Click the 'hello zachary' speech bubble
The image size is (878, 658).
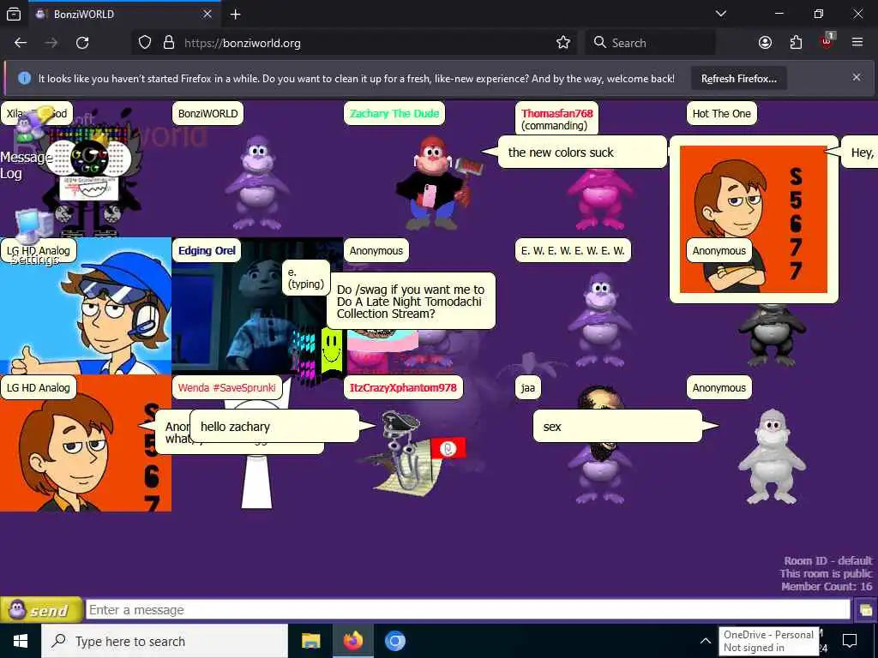pos(274,427)
